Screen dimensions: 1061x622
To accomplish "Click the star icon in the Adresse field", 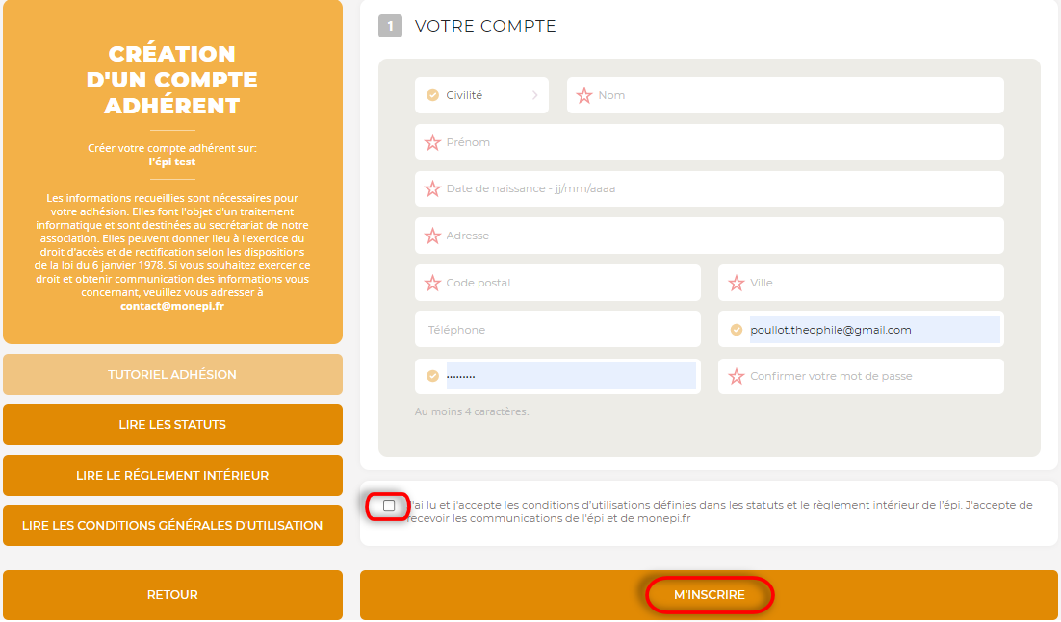I will 433,236.
